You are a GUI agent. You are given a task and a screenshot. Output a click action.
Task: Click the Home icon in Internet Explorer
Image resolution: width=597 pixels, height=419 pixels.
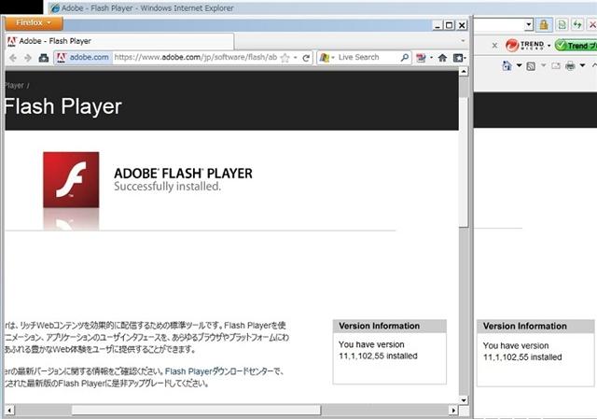tap(507, 66)
